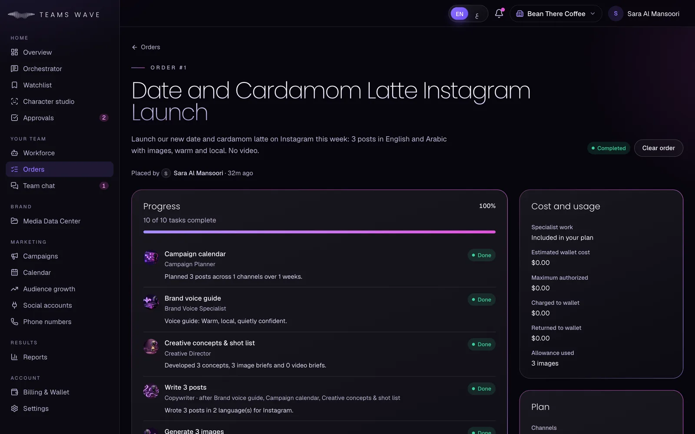Screen dimensions: 695x434
Task: Select the EN language toggle
Action: [x=459, y=14]
